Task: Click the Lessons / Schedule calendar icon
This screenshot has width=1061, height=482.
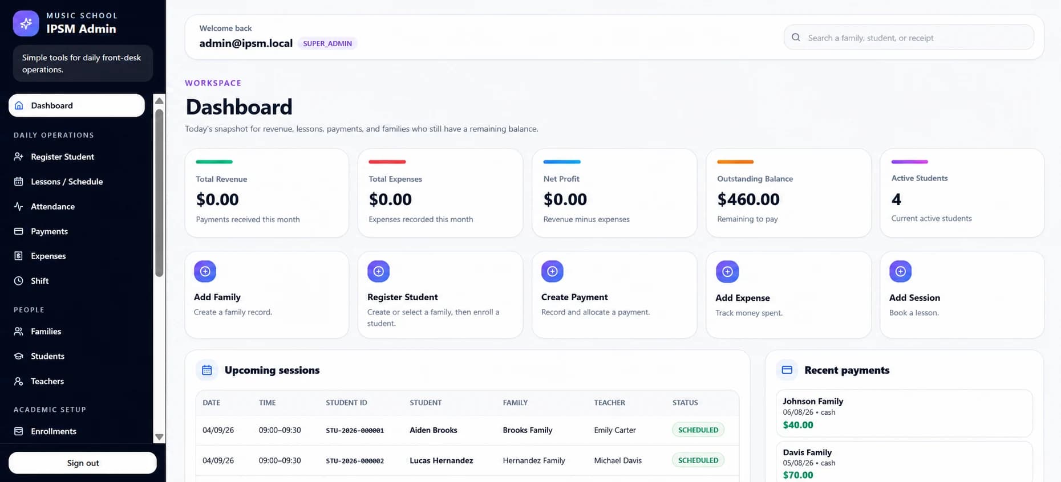Action: pyautogui.click(x=19, y=181)
